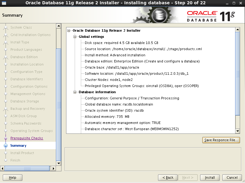Minimize the installer window

coord(227,3)
